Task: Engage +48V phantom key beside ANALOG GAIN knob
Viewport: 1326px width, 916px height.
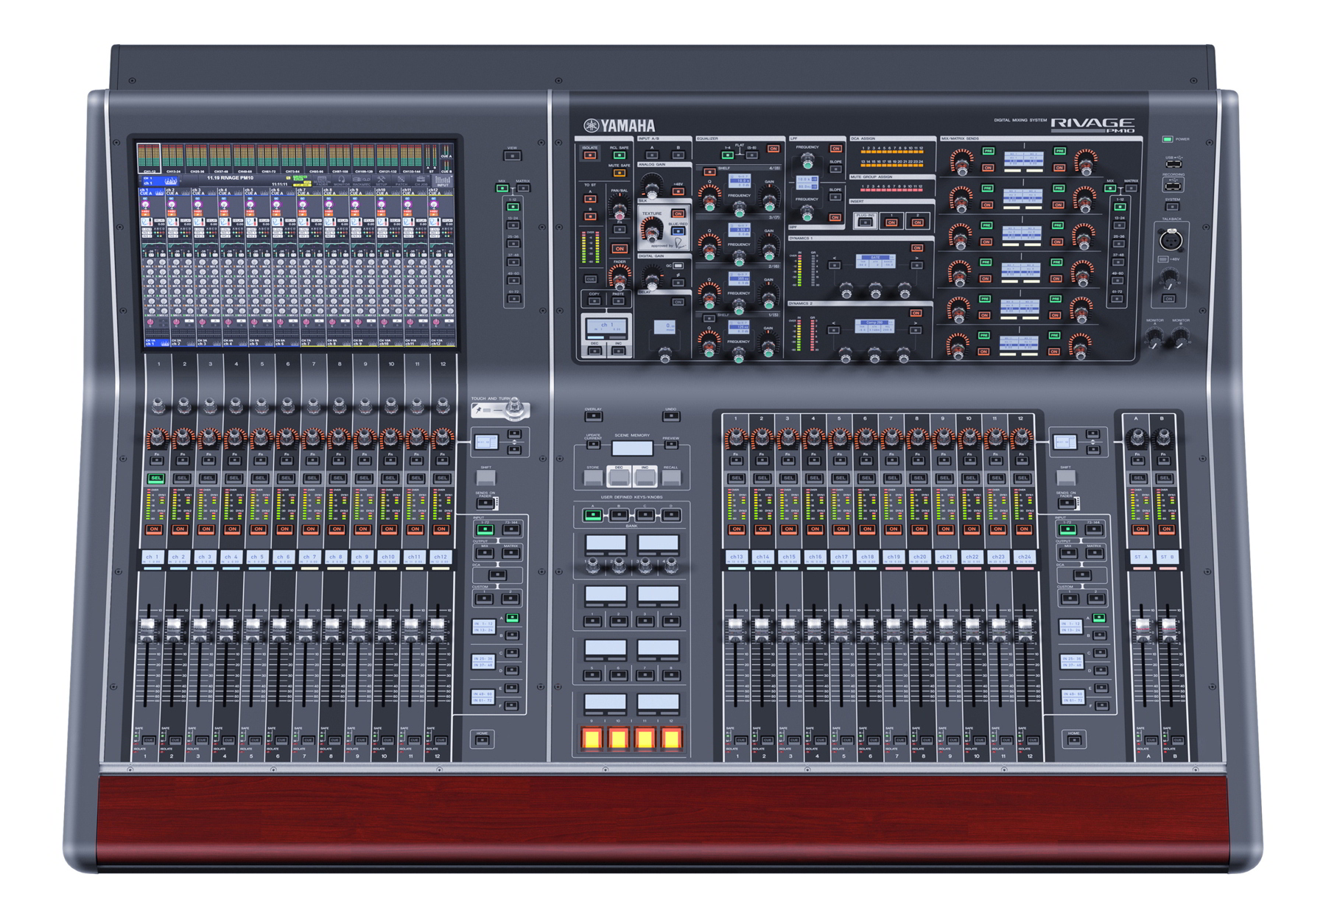Action: (x=678, y=191)
